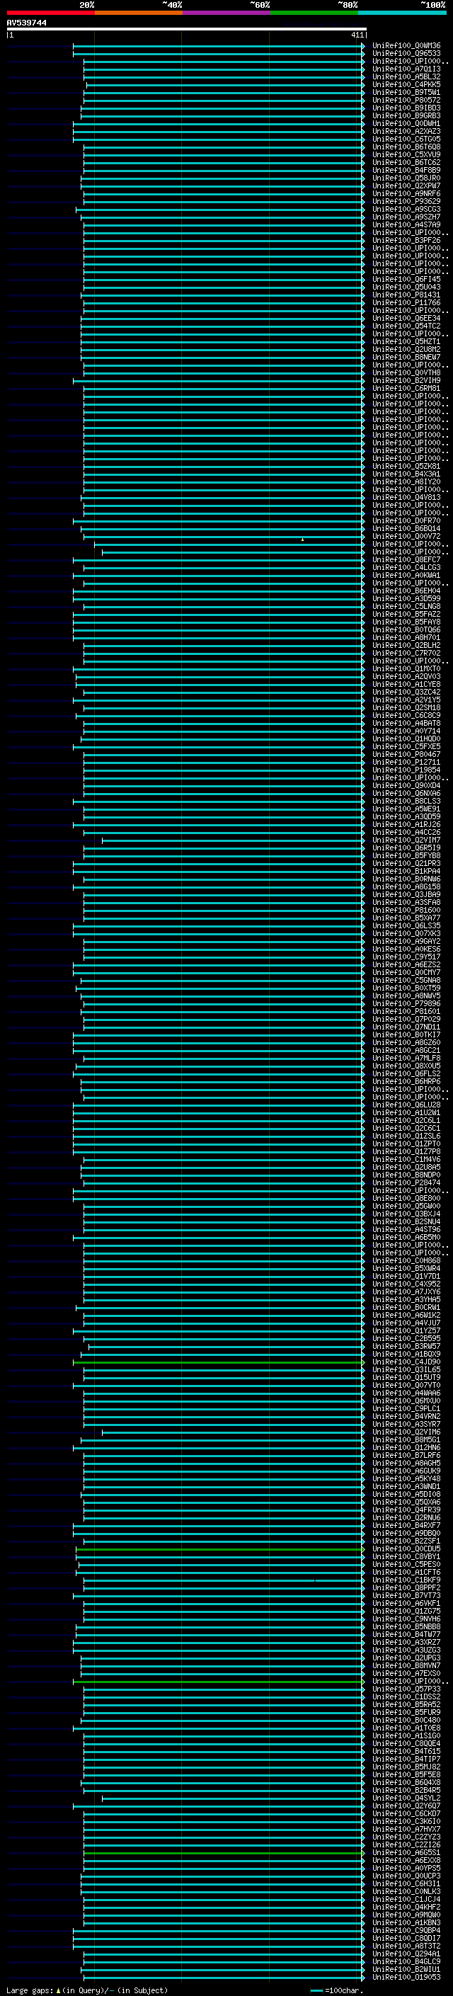Click the query end position 411

357,35
